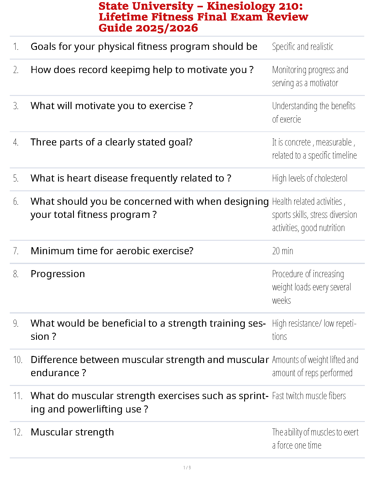Screen dimensions: 374x484
Task: Select question 2 on record keeping motivation
Action: tap(142, 70)
